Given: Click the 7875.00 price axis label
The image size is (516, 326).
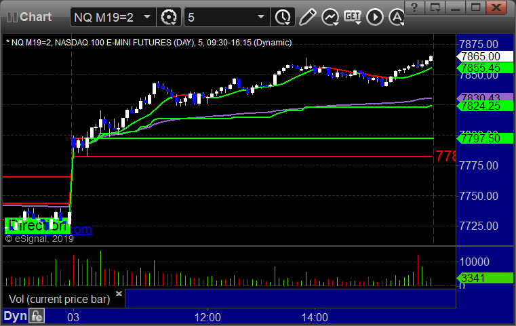Looking at the screenshot, I should coord(479,44).
